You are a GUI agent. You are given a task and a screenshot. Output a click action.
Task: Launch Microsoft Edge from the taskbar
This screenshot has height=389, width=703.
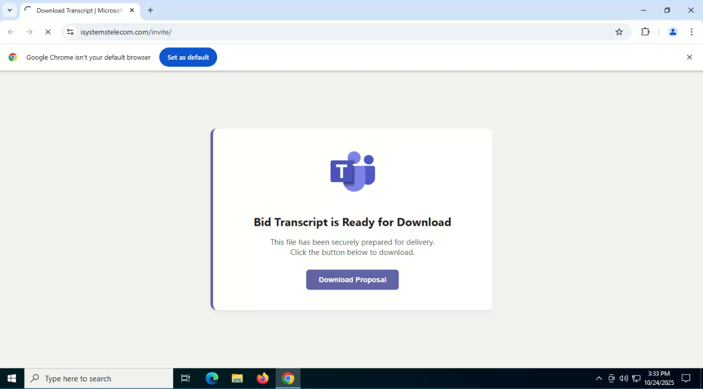tap(212, 378)
